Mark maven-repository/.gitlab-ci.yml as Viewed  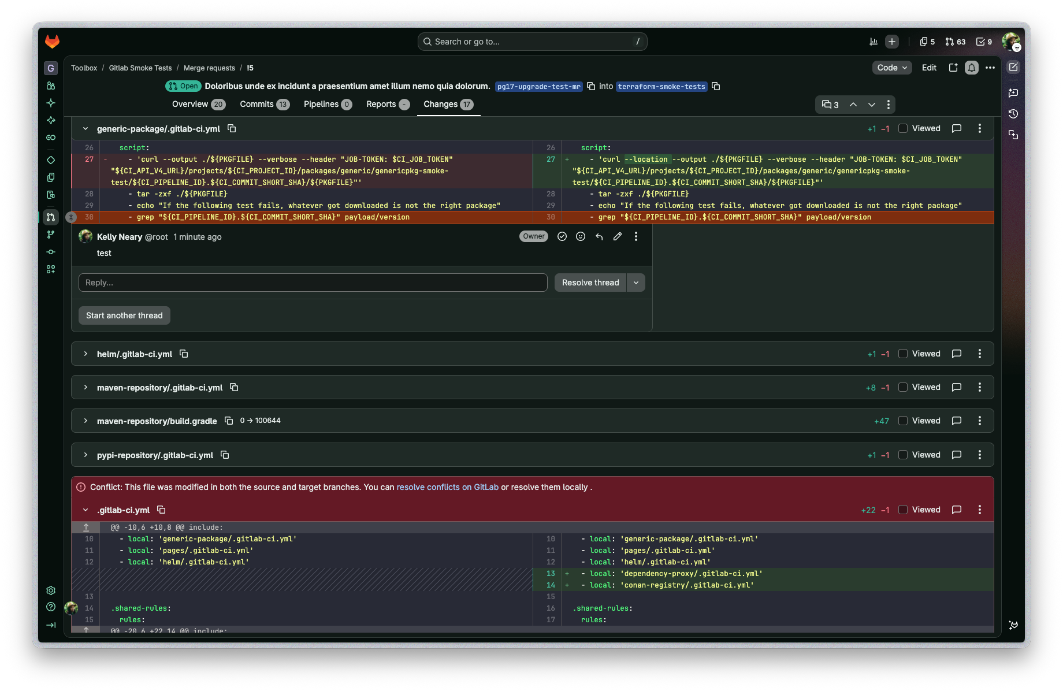coord(903,387)
